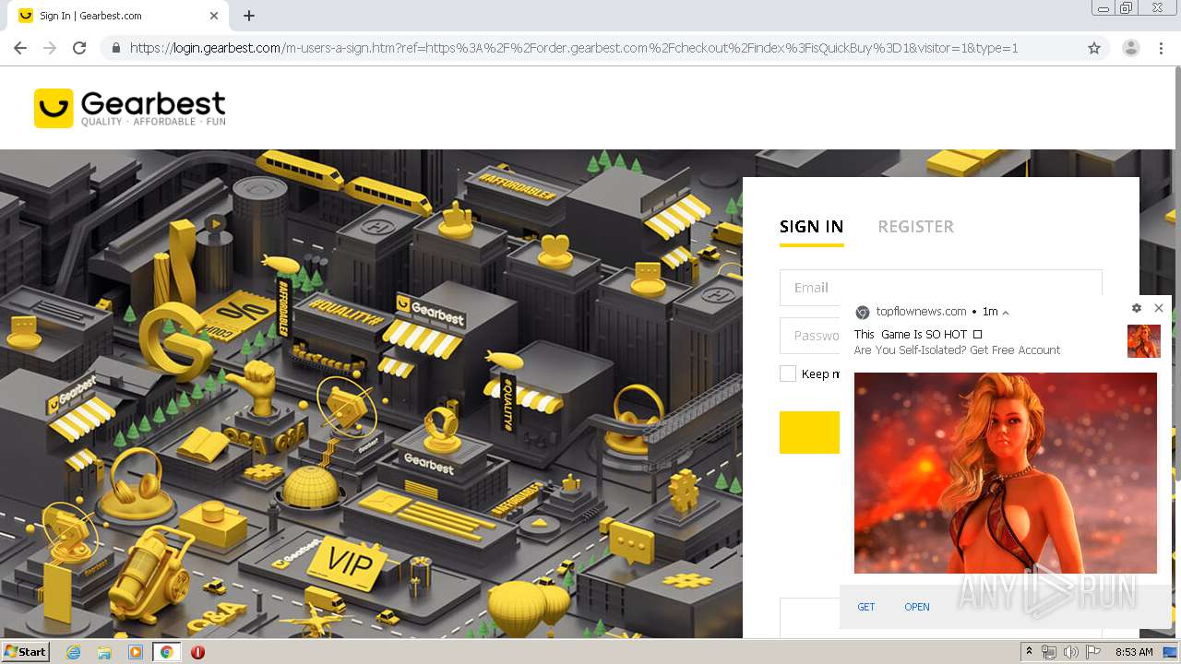1181x664 pixels.
Task: Click the Gearbest logo
Action: [x=129, y=108]
